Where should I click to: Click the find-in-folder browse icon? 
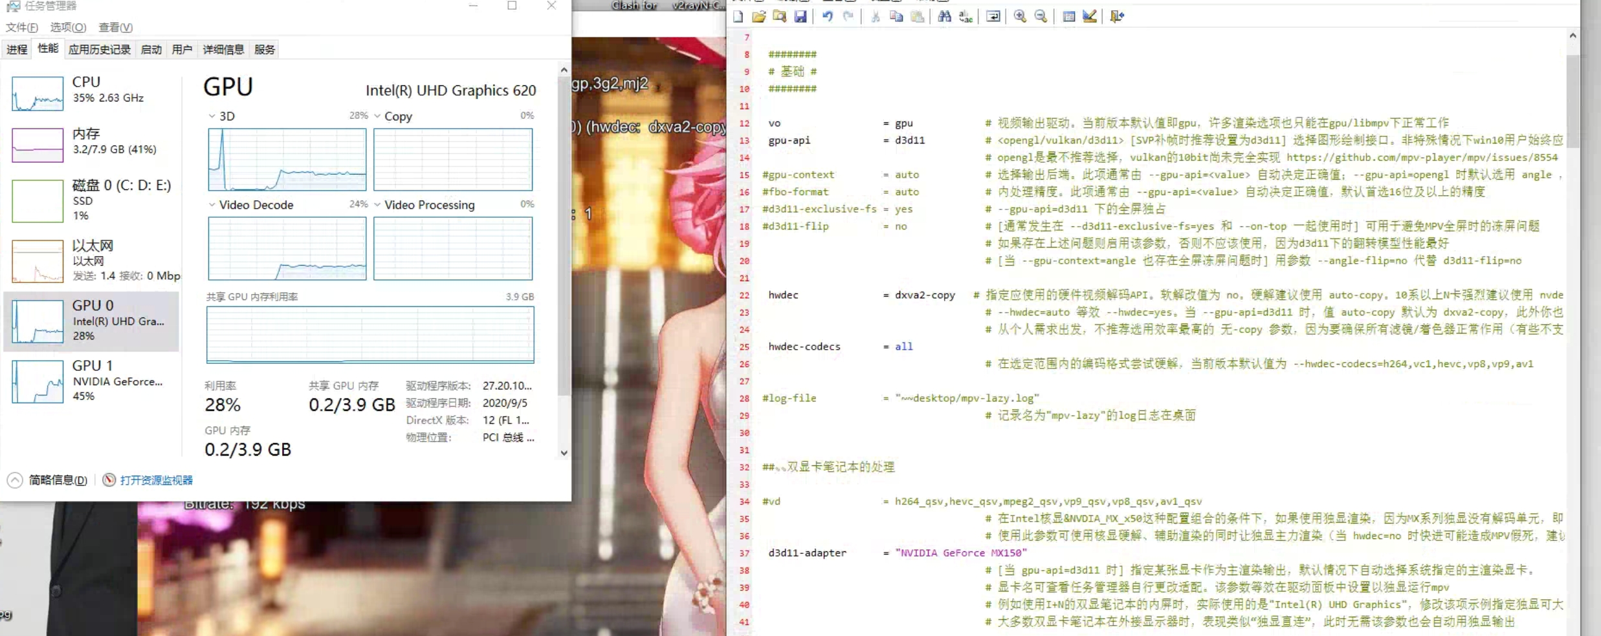[x=780, y=16]
